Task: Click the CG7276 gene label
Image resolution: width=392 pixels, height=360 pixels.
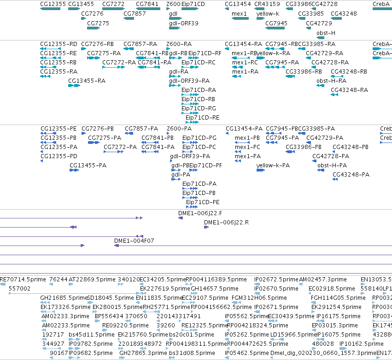Action: pyautogui.click(x=92, y=13)
